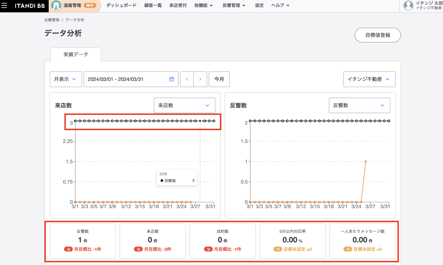Click the イタンジ 太郎 account name
The height and width of the screenshot is (265, 443).
429,3
